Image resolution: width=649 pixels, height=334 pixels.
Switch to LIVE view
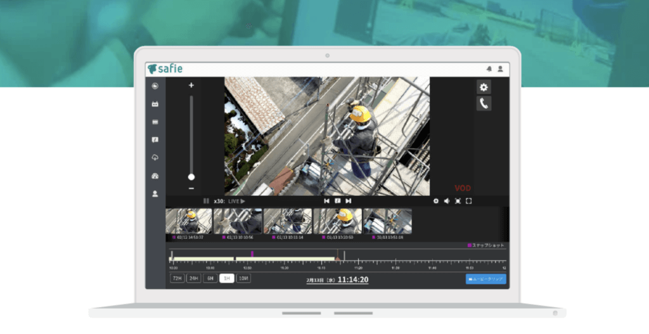(x=237, y=201)
